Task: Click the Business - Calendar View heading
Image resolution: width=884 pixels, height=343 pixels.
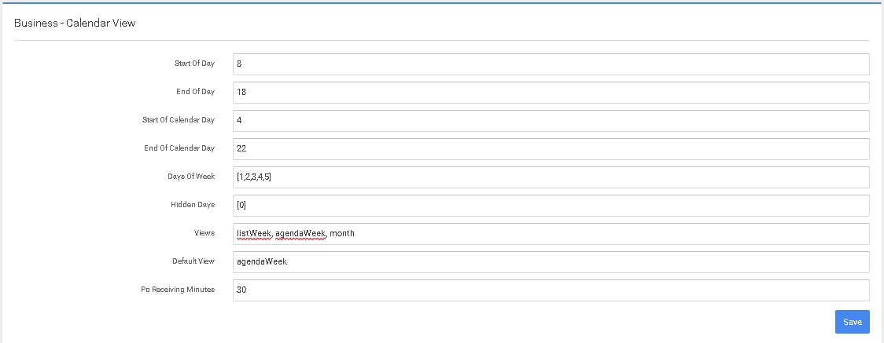Action: [x=75, y=24]
